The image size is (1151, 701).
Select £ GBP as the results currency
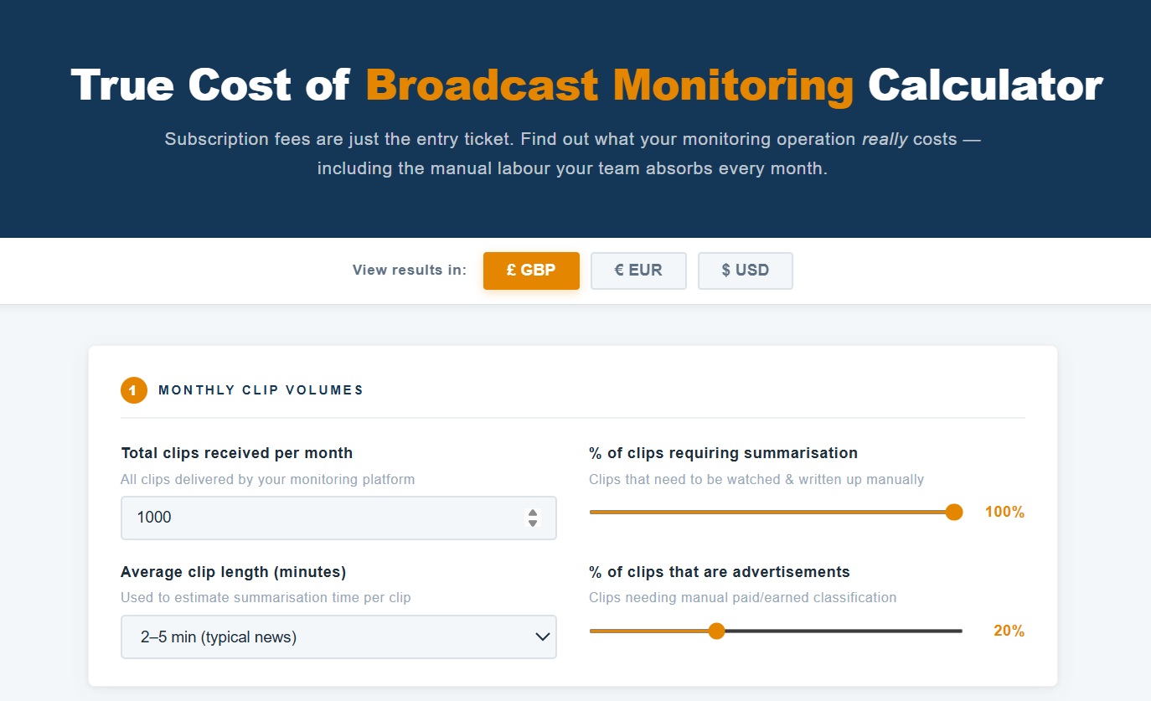(531, 271)
